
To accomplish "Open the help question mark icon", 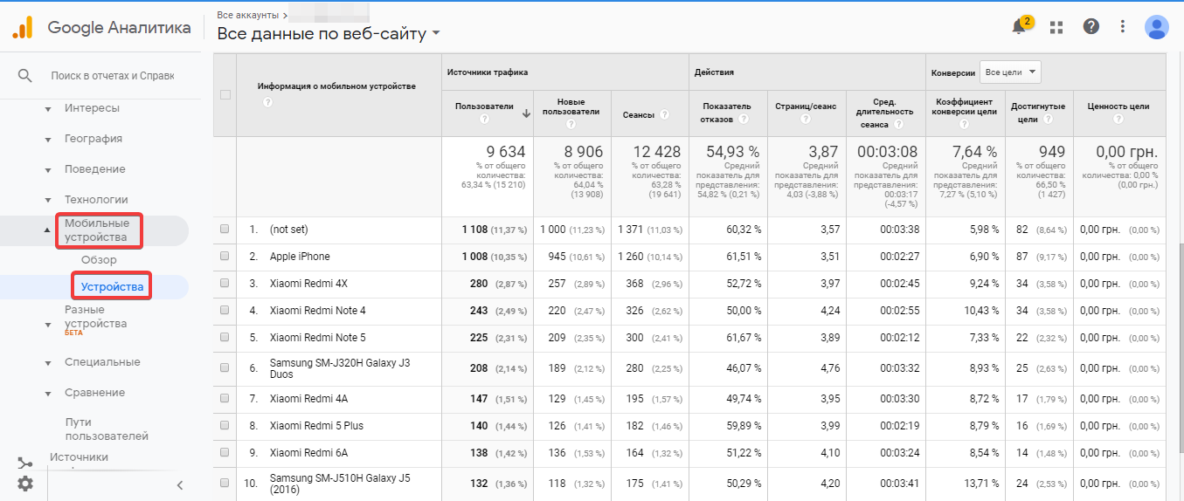I will tap(1091, 26).
